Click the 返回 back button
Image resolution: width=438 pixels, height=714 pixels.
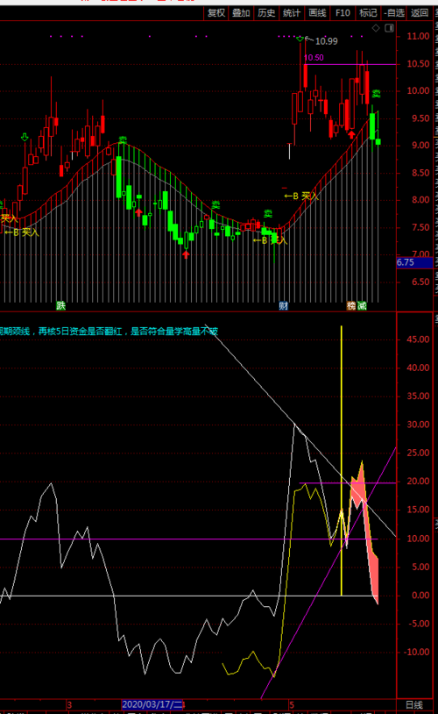point(420,13)
